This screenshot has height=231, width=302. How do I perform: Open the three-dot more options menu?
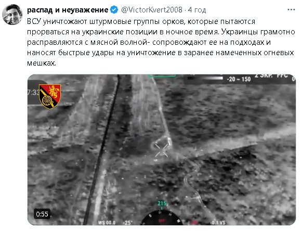tap(291, 10)
